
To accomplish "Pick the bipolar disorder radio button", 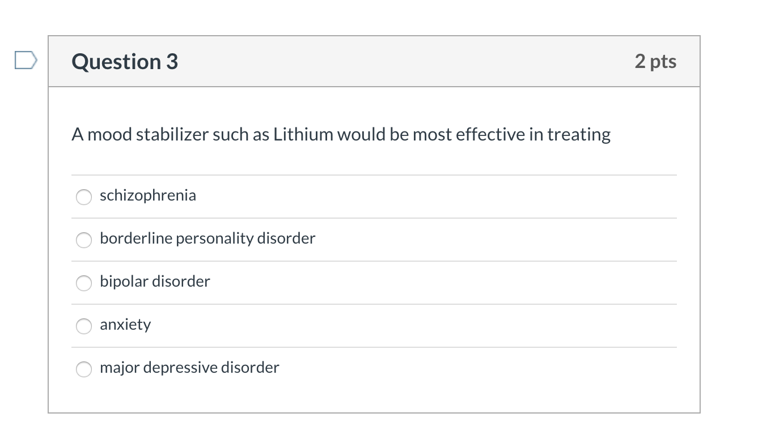I will (x=84, y=283).
